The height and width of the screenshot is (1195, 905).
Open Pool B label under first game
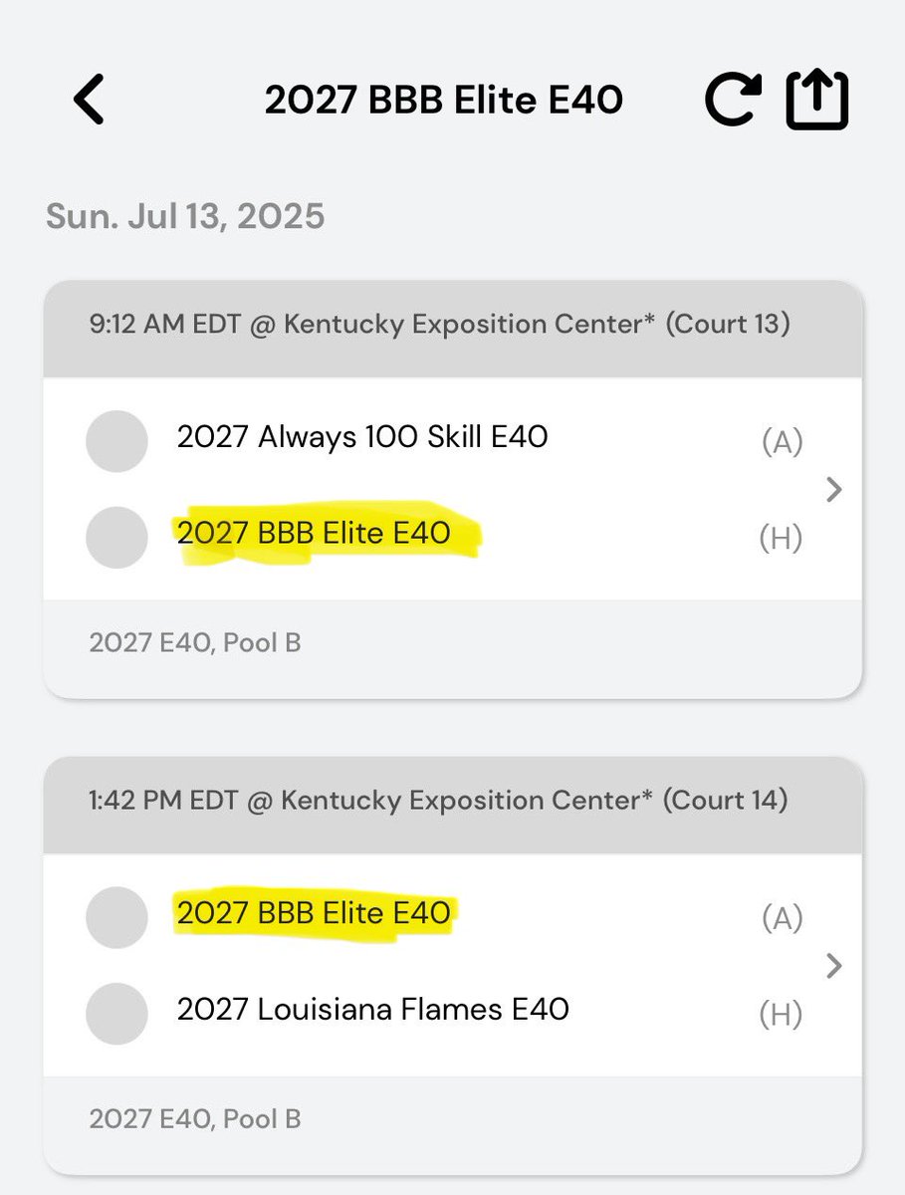pyautogui.click(x=195, y=643)
